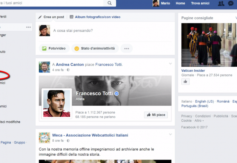The image size is (237, 163).
Task: Click the yellow smiley icon
Action: tap(77, 49)
